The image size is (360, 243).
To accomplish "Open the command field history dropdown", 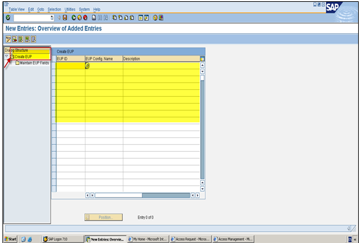I will (52, 17).
